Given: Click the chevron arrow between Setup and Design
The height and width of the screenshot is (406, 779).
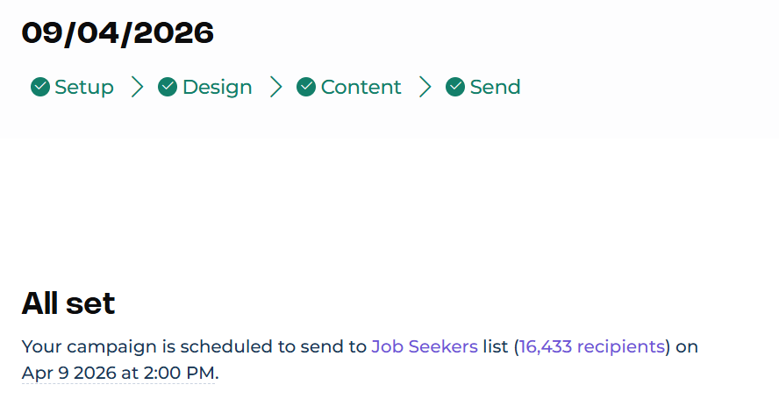Looking at the screenshot, I should tap(136, 87).
